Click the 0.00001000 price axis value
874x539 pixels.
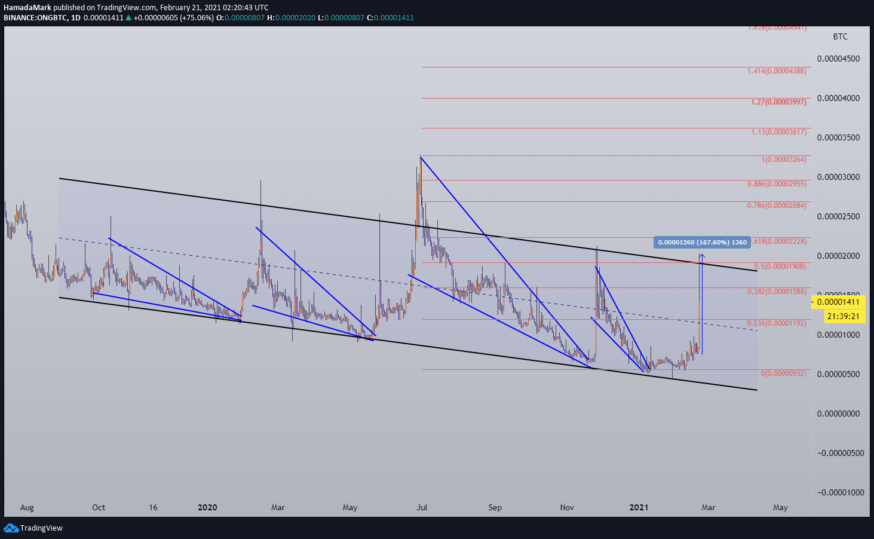[x=839, y=335]
